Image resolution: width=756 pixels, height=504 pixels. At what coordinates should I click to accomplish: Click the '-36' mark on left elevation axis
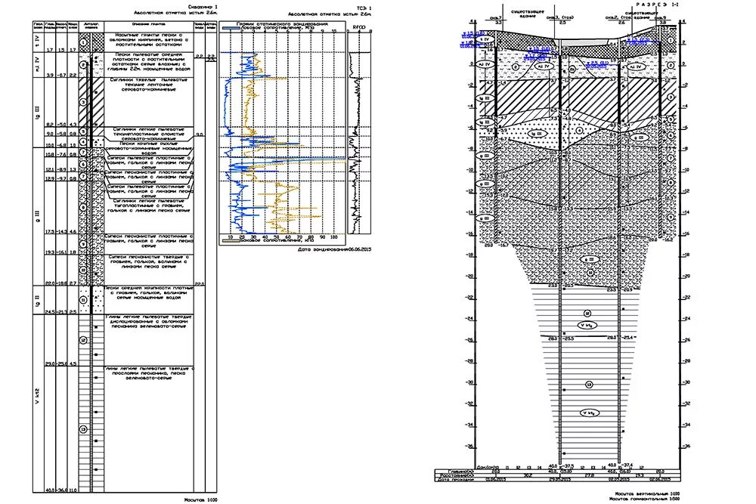[x=468, y=446]
